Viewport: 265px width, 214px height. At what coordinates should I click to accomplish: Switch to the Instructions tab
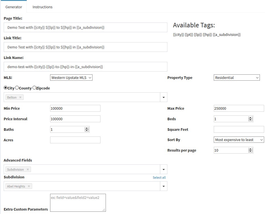click(x=42, y=7)
